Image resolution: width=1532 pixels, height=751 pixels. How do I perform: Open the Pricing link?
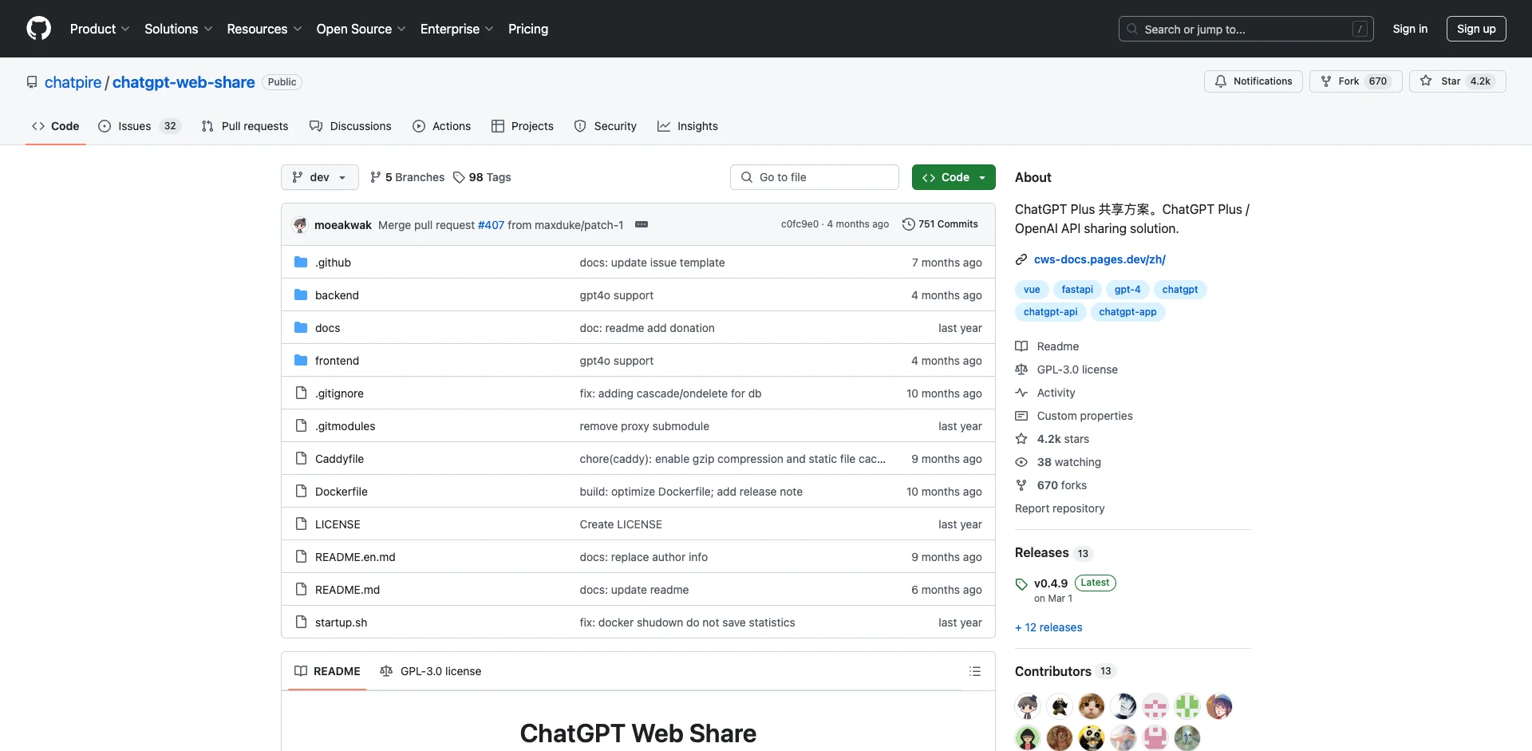tap(528, 29)
